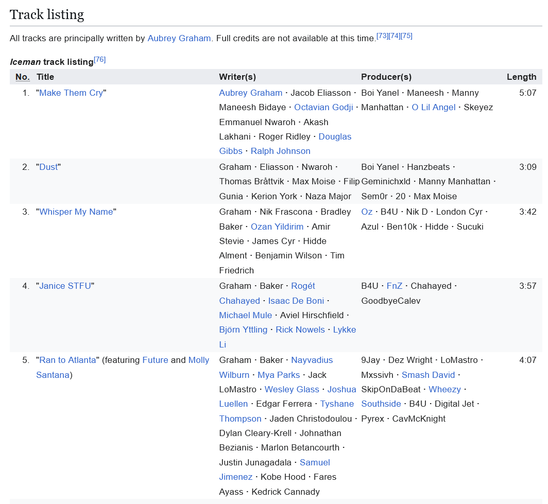Open the Southside producer link
This screenshot has height=504, width=548.
point(381,404)
